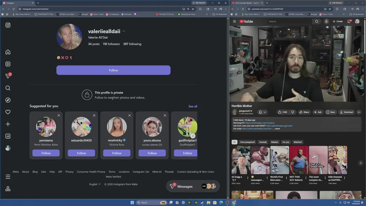Open 42 Dugg short options menu

248,178
